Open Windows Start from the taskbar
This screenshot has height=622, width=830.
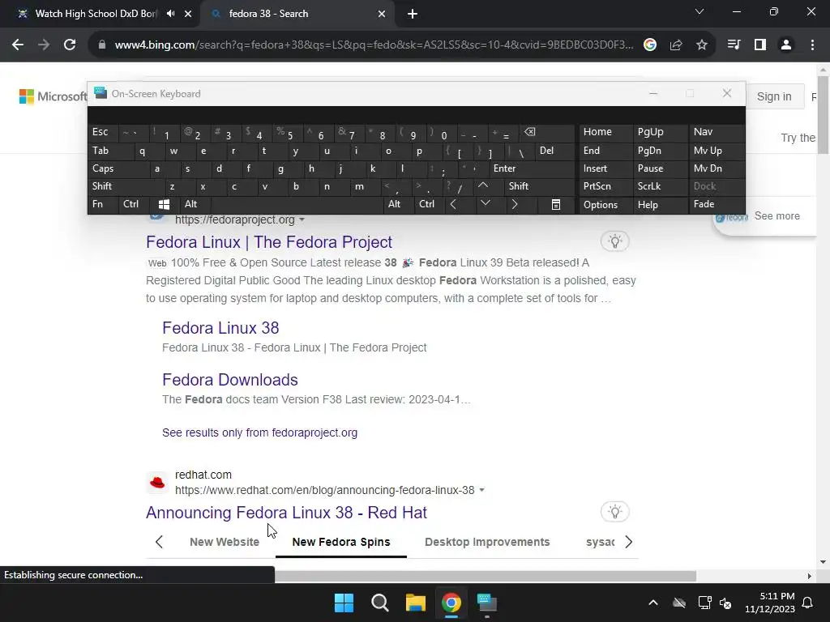pos(344,603)
